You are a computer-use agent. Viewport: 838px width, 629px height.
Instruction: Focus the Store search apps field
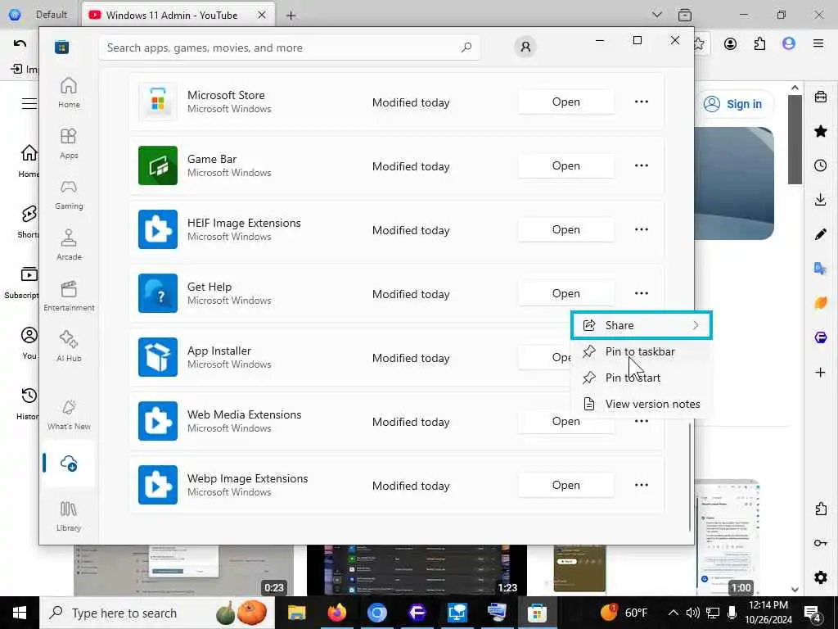[289, 48]
